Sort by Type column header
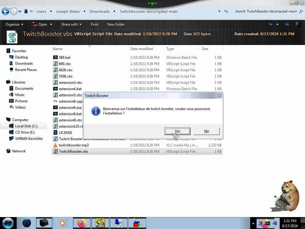Viewport: 305px width, 229px height. tap(170, 49)
